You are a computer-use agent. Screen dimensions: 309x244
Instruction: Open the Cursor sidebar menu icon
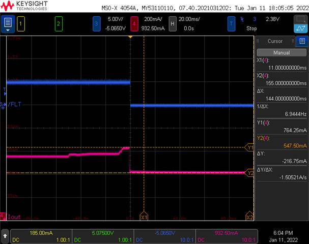coord(302,41)
